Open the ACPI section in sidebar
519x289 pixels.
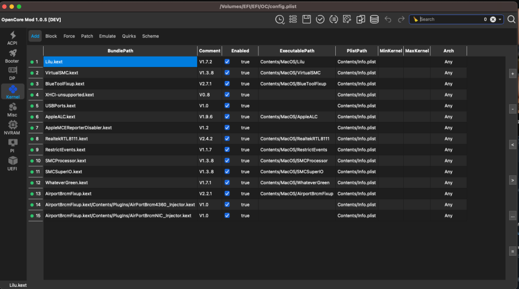pyautogui.click(x=12, y=38)
